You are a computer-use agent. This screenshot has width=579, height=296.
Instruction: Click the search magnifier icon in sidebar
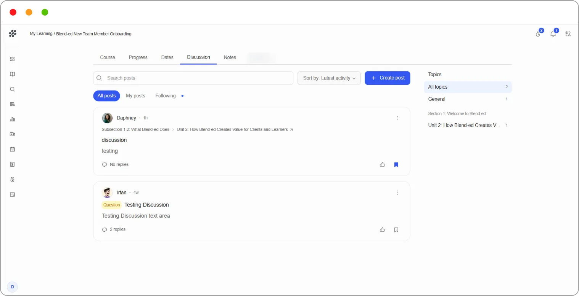(12, 89)
